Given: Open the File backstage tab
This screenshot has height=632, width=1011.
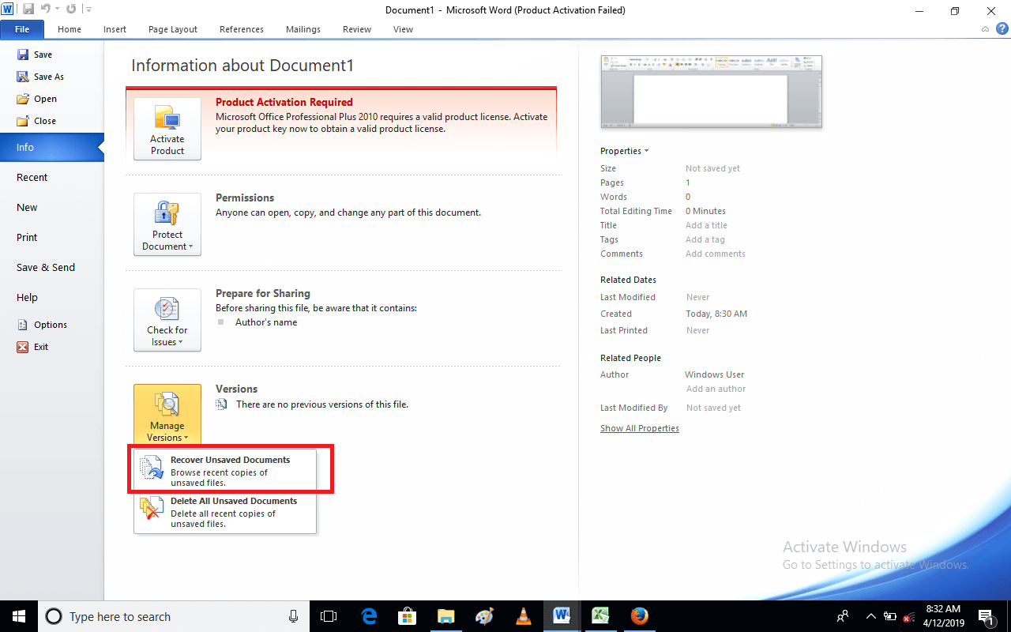Looking at the screenshot, I should 22,29.
